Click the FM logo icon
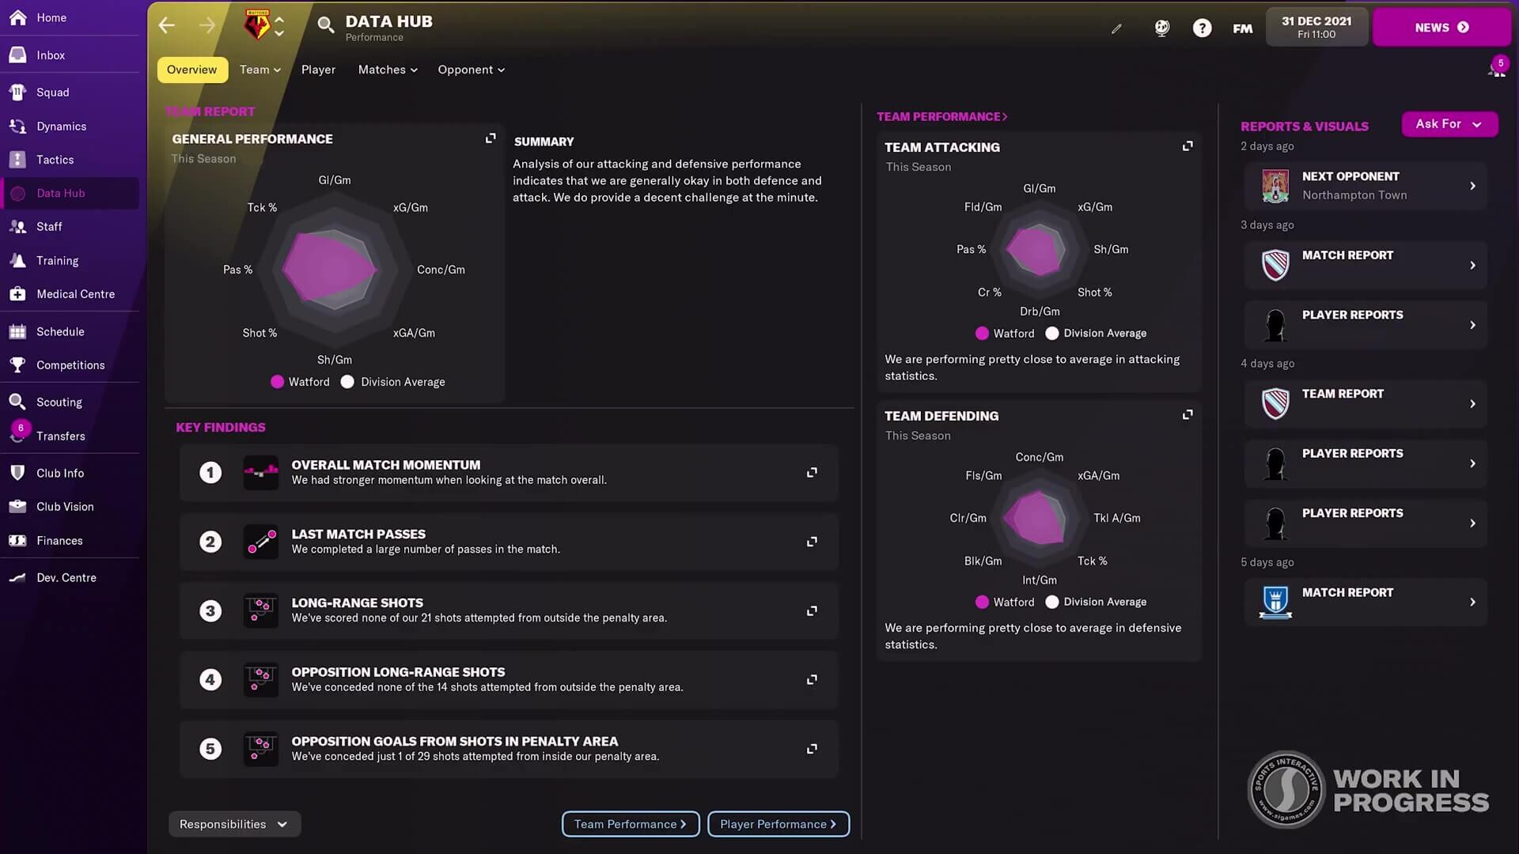 1242,28
